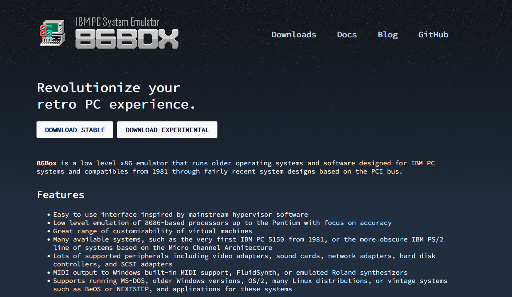Open the Downloads page
This screenshot has height=297, width=512.
click(294, 35)
